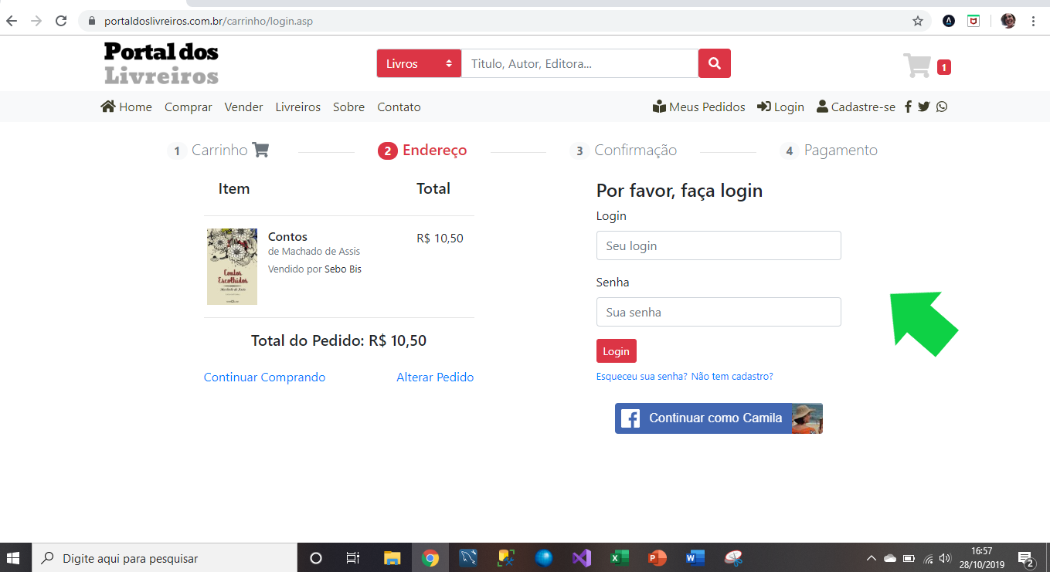Click the red pocket-style extension icon
Viewport: 1050px width, 572px height.
(x=974, y=21)
